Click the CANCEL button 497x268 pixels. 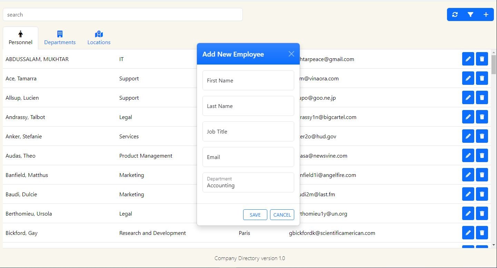(x=282, y=215)
